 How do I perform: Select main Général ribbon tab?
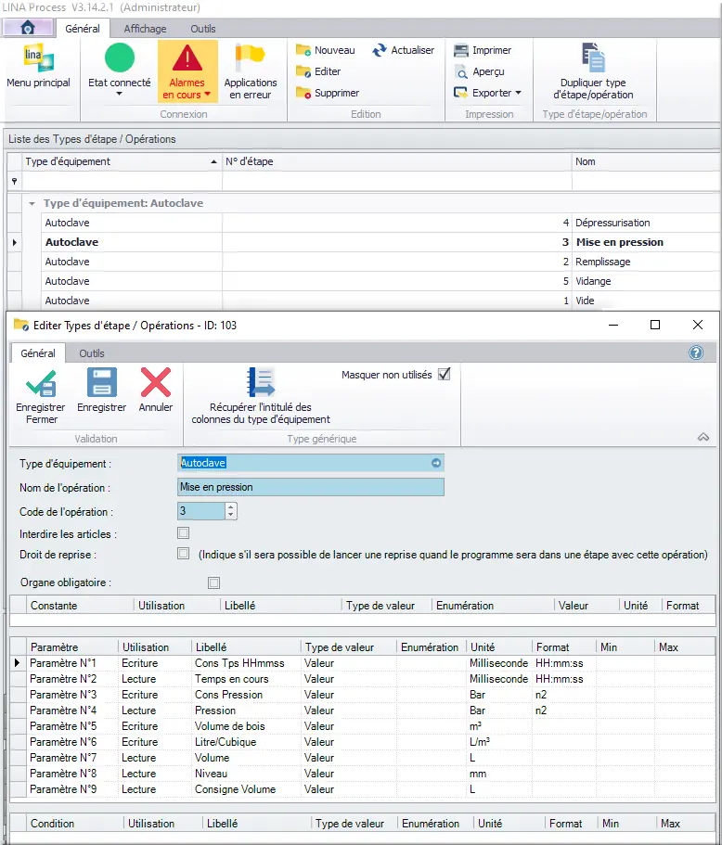(x=83, y=29)
